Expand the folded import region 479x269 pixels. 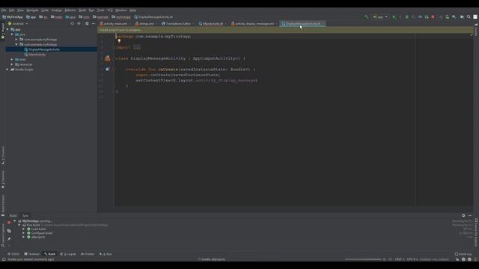137,47
